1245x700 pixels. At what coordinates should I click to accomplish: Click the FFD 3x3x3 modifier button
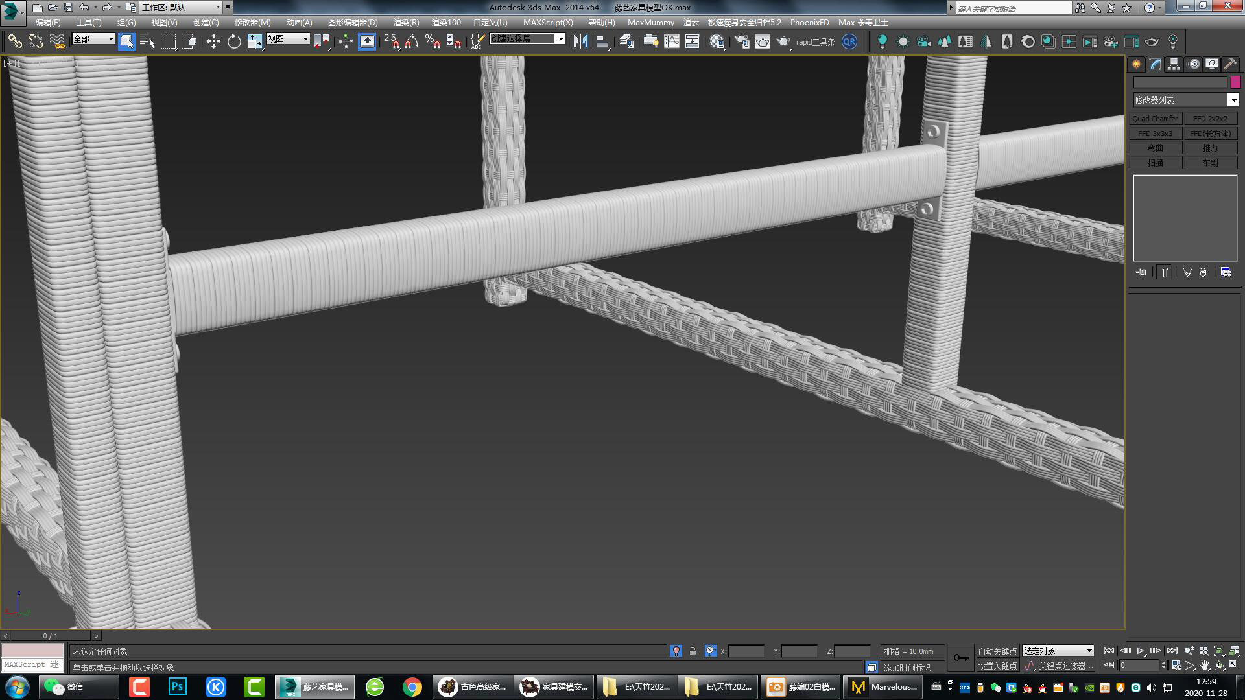[1155, 134]
